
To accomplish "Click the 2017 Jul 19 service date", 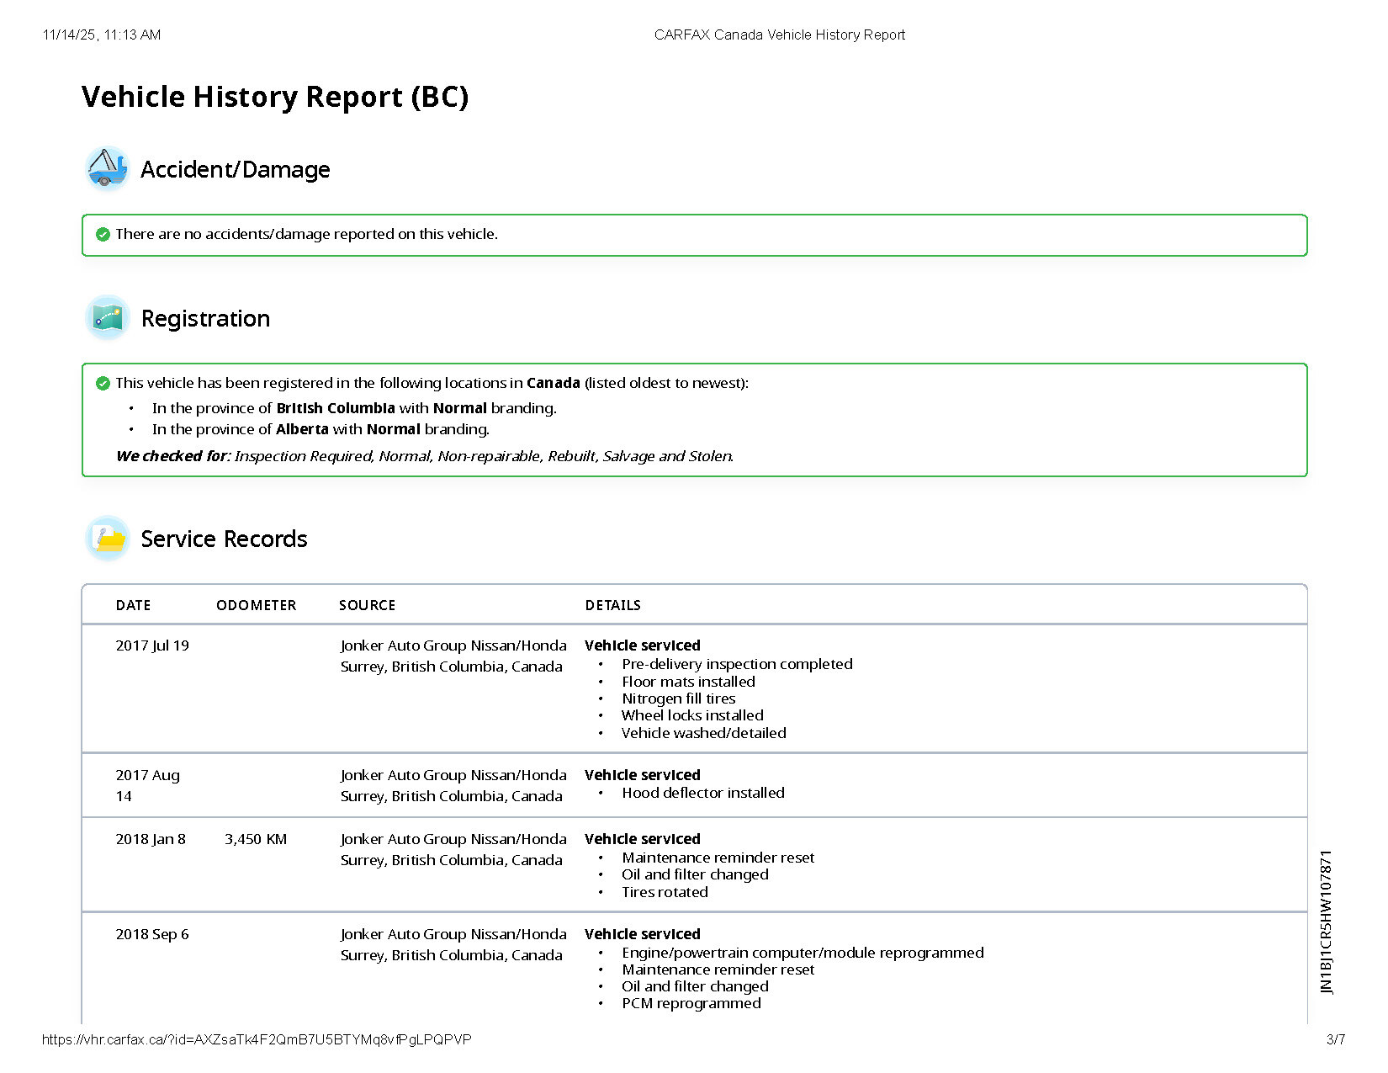I will tap(152, 645).
